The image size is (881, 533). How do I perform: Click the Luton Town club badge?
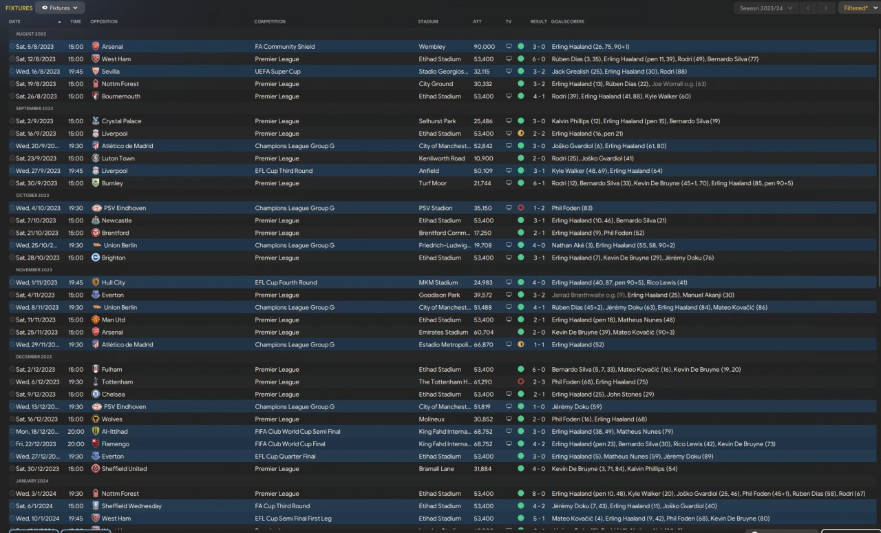click(x=96, y=158)
